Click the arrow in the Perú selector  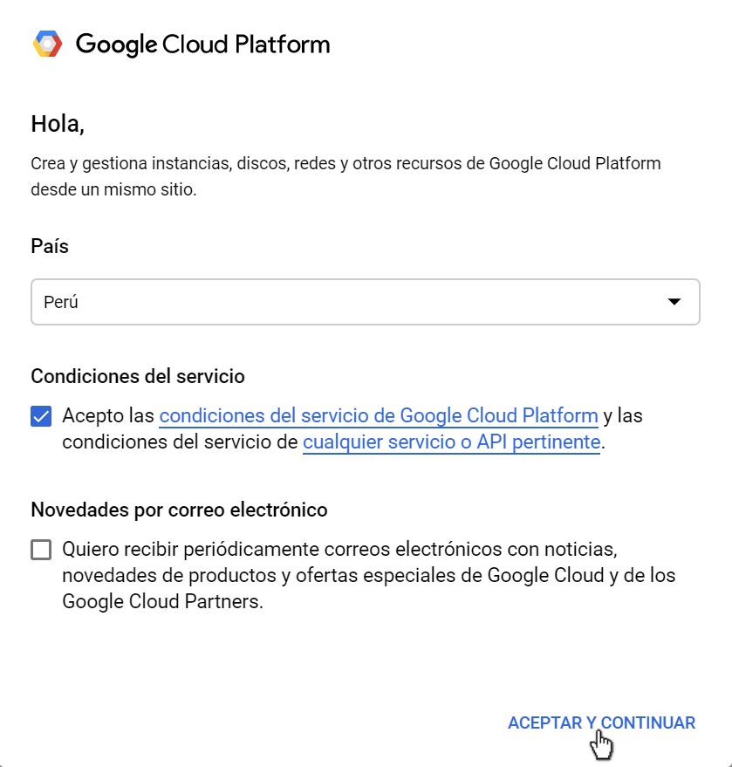click(x=674, y=302)
